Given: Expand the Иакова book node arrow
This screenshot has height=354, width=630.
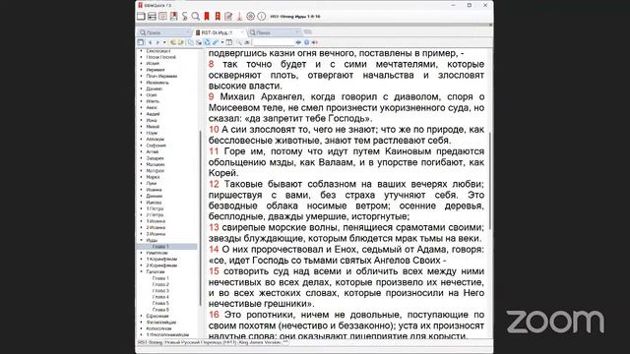Looking at the screenshot, I should pyautogui.click(x=141, y=203).
